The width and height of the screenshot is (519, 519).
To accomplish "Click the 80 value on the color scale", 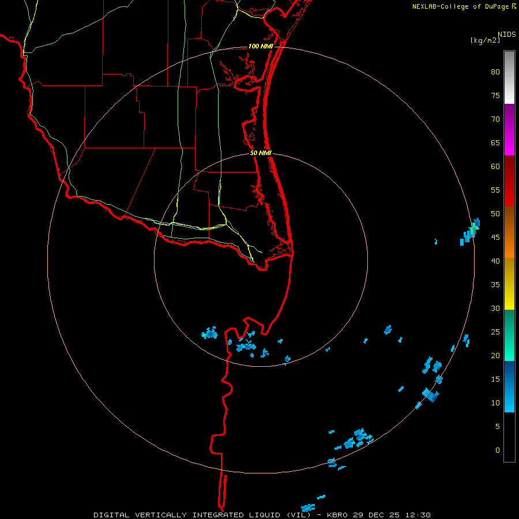I will (x=495, y=72).
